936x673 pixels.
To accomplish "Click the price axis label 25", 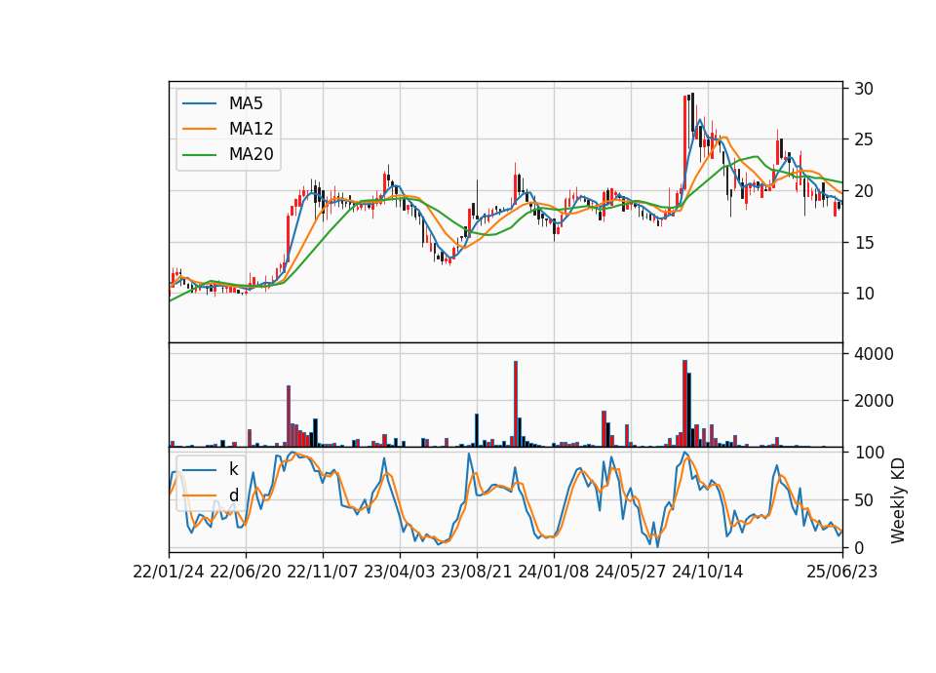I will click(x=864, y=140).
